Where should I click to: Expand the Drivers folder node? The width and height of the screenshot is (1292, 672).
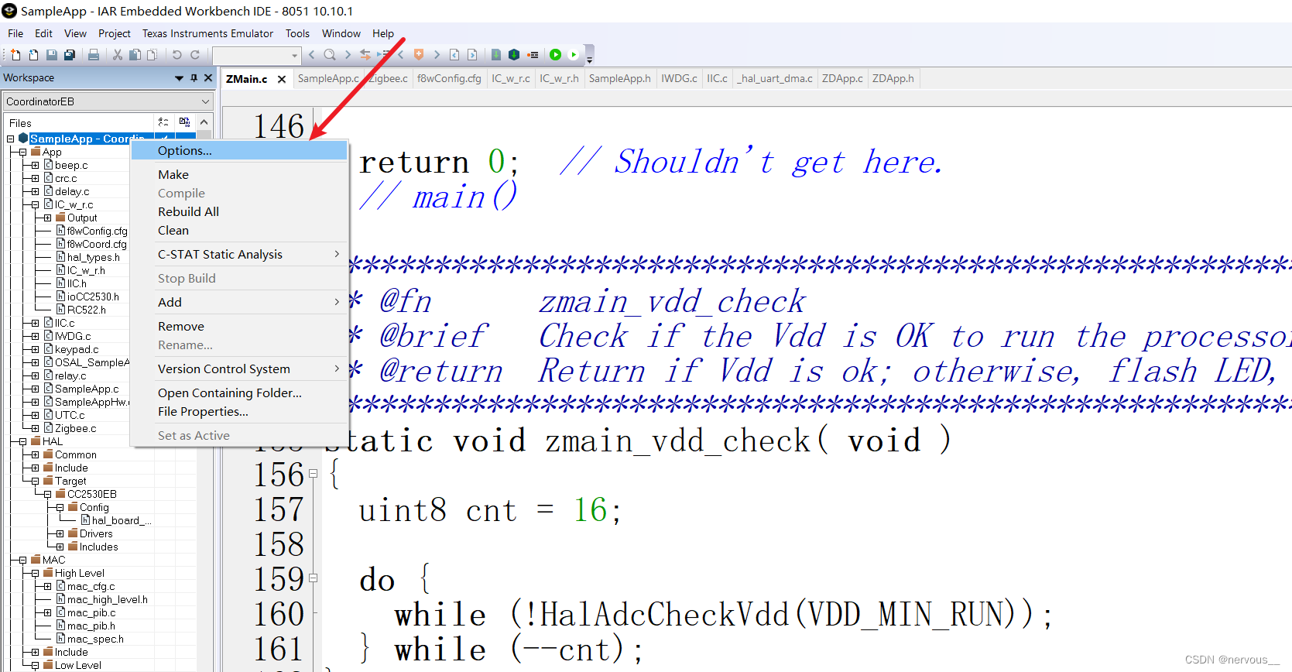click(60, 534)
